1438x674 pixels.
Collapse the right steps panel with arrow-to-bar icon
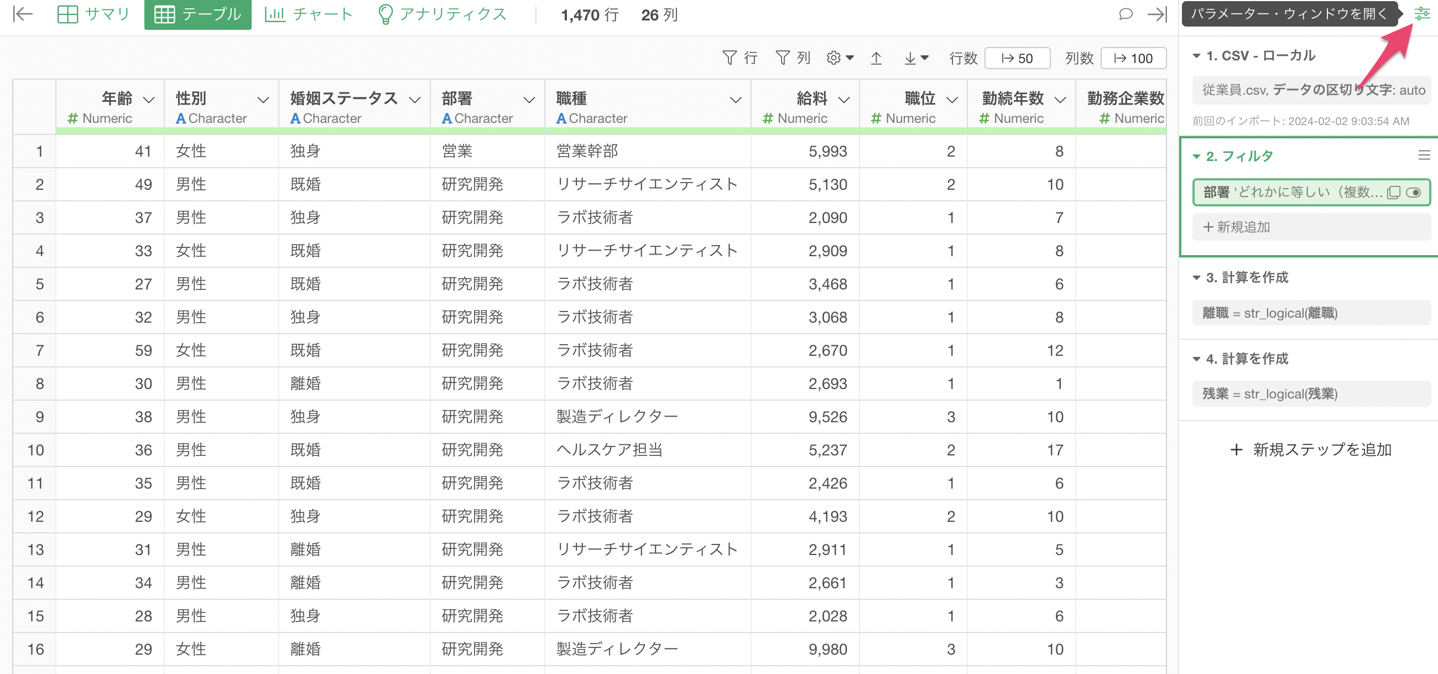tap(1157, 14)
